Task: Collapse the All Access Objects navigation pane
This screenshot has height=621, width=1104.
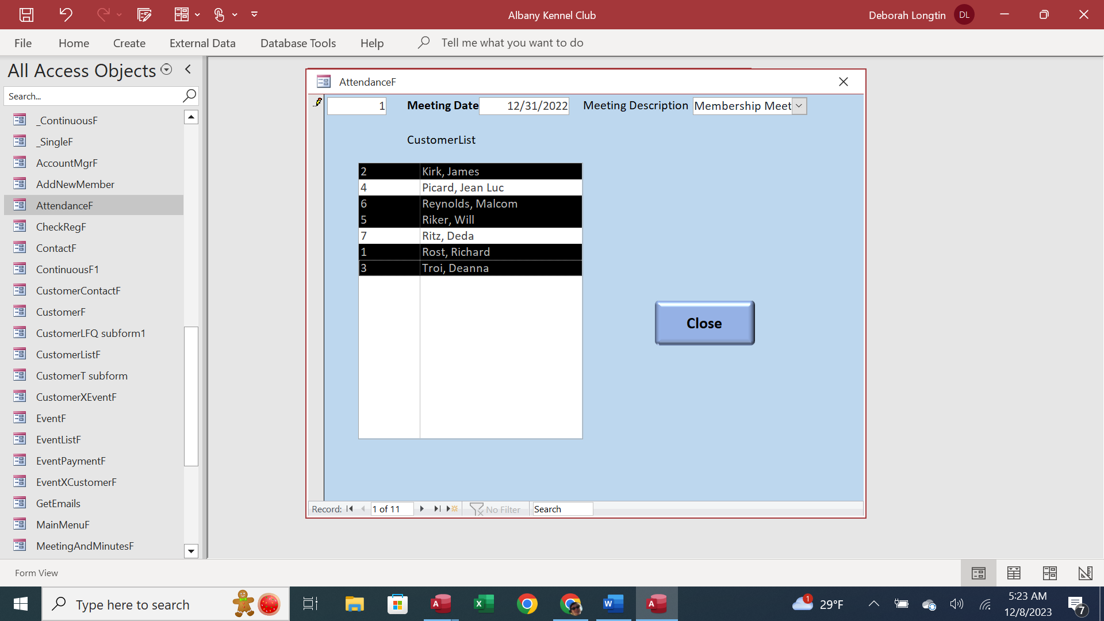Action: point(187,69)
